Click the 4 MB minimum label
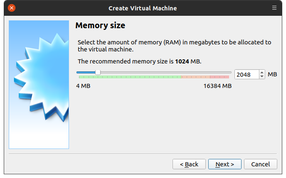 pyautogui.click(x=83, y=86)
